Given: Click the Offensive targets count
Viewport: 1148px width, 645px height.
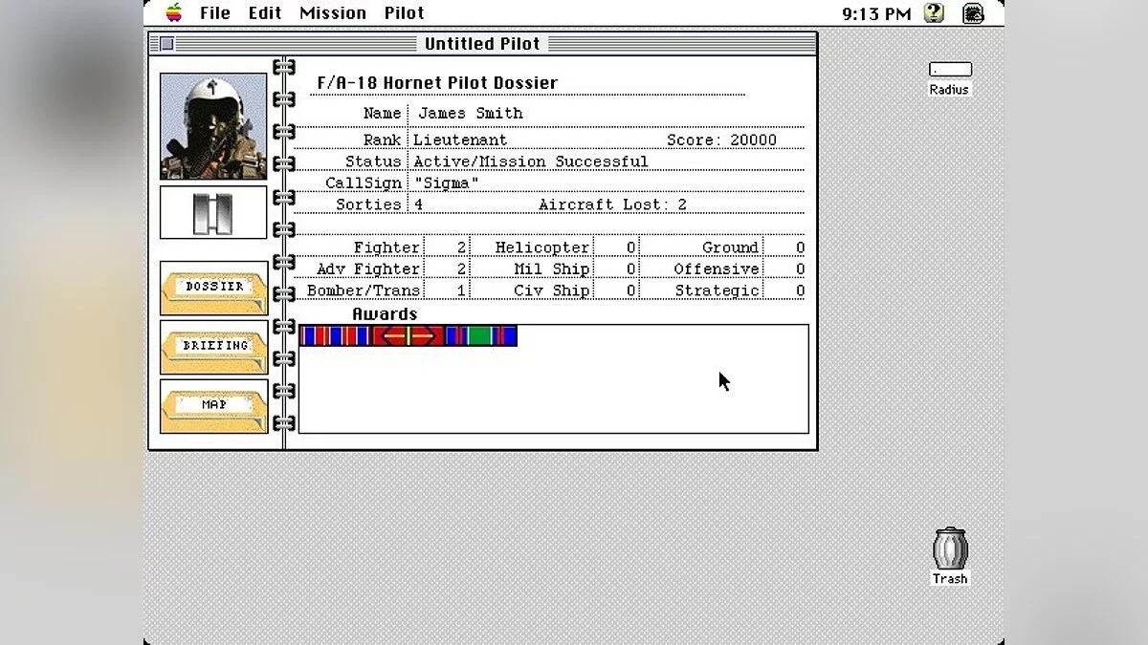Looking at the screenshot, I should [x=800, y=269].
